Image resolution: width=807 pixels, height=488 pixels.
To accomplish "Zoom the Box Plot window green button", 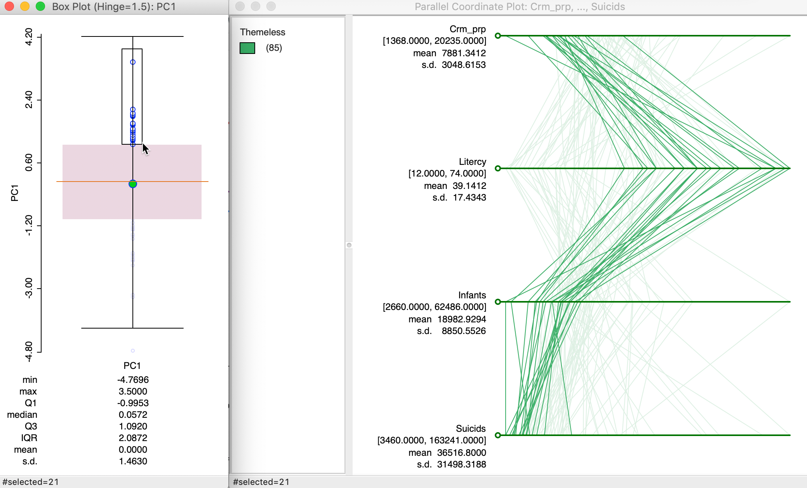I will [40, 6].
